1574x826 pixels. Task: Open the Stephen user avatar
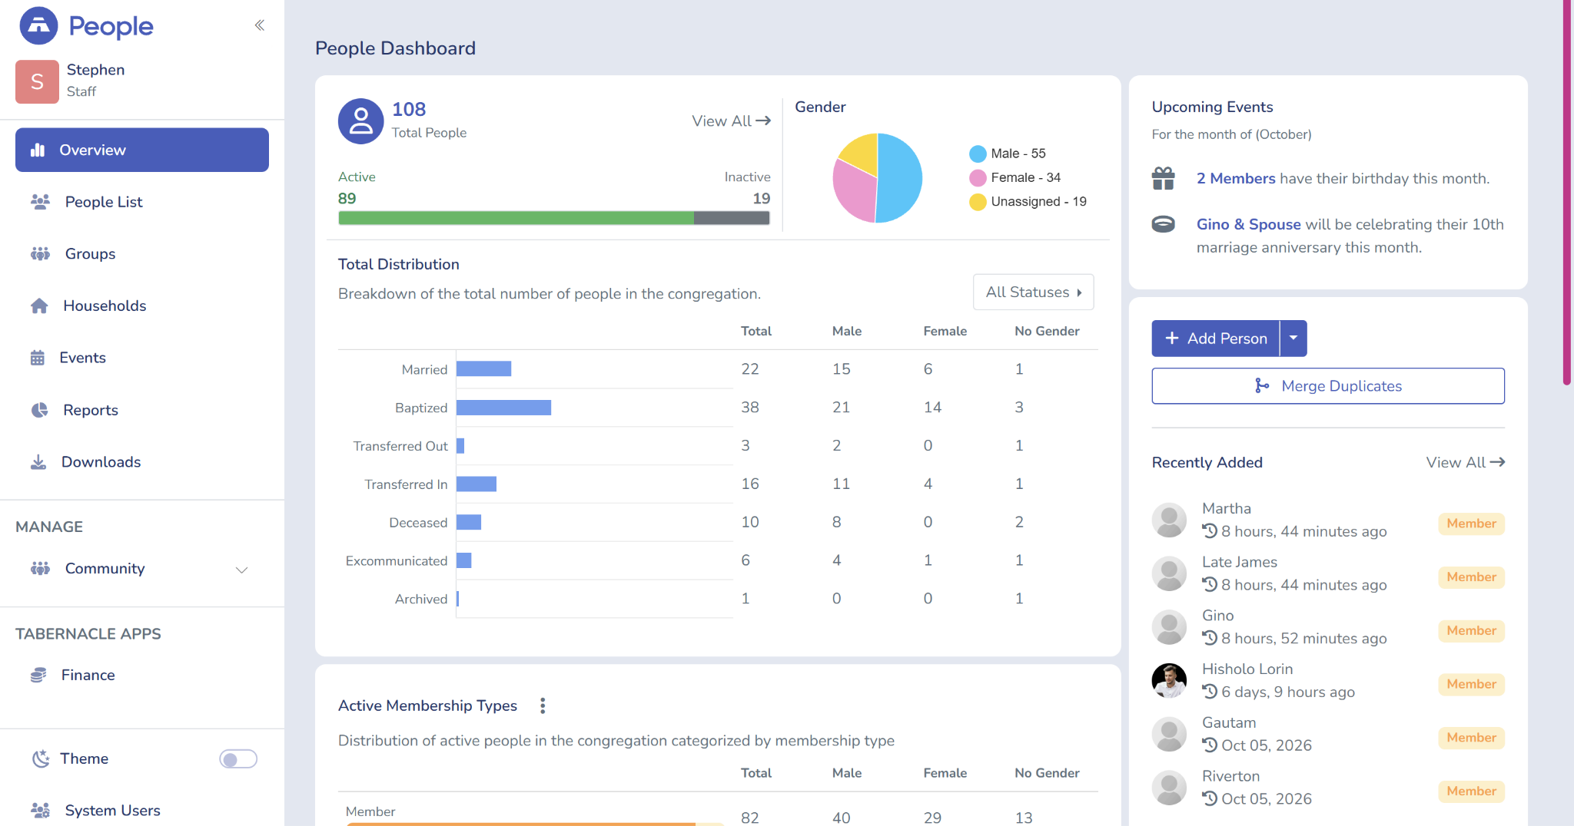click(x=37, y=81)
